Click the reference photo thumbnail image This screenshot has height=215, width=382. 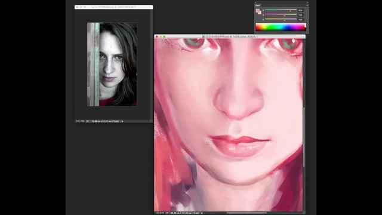point(112,64)
